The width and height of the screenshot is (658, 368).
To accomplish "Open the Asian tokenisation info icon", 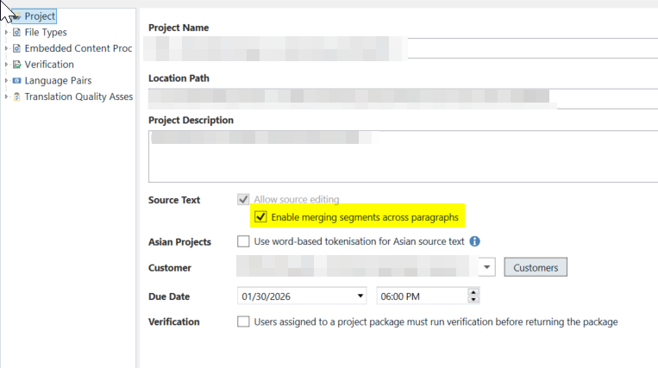I will pyautogui.click(x=474, y=241).
